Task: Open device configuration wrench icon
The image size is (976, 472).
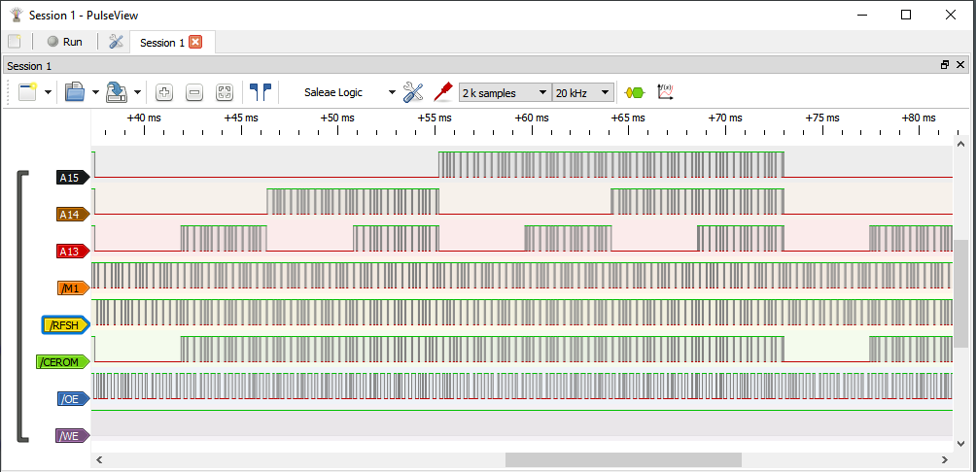Action: point(413,92)
